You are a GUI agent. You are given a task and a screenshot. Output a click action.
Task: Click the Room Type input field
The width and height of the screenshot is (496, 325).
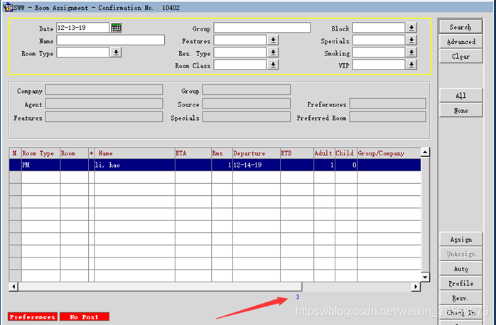(x=83, y=53)
